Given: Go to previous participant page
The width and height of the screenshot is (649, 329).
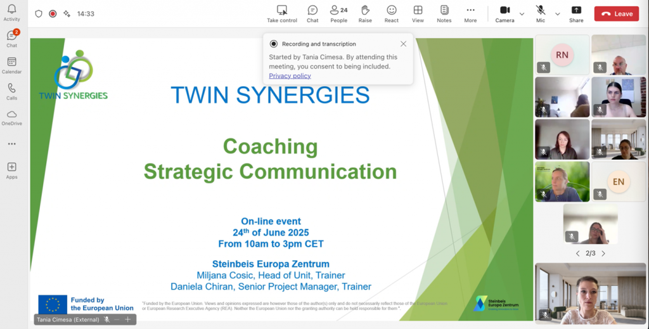Looking at the screenshot, I should (578, 254).
